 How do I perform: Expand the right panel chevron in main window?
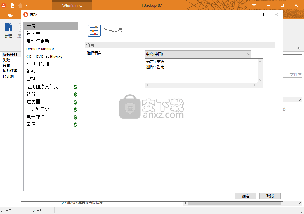point(300,99)
